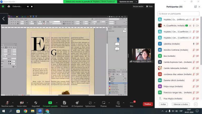This screenshot has width=202, height=114.
Task: Toggle Reactivar audio microphone
Action: point(7,102)
